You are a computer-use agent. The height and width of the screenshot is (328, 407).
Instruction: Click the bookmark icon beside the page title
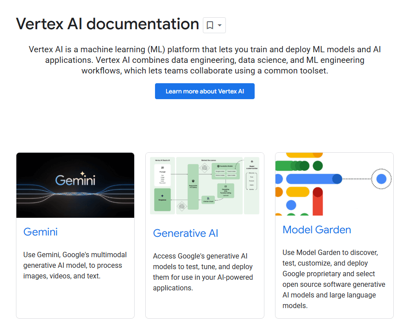pyautogui.click(x=209, y=25)
